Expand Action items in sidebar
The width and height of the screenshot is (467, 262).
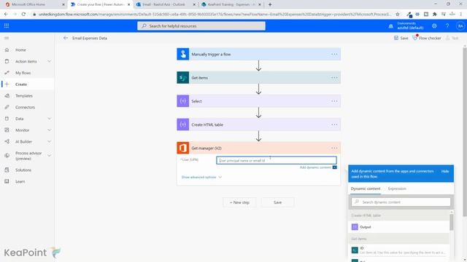[49, 61]
